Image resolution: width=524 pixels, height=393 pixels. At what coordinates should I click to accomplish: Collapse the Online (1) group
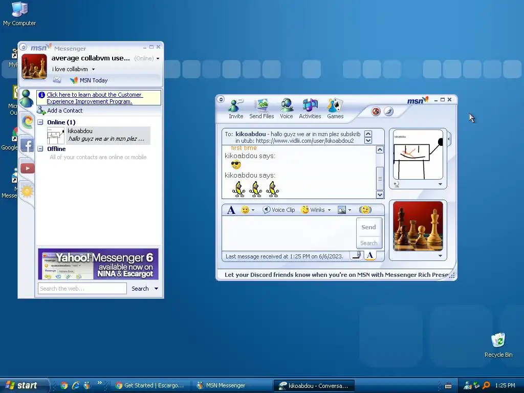tap(40, 122)
